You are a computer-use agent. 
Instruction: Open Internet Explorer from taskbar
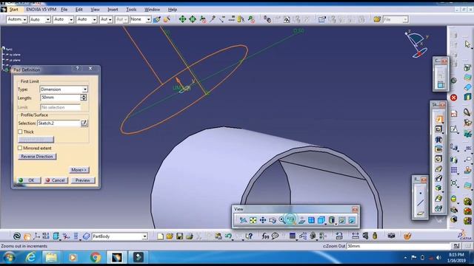coord(31,258)
